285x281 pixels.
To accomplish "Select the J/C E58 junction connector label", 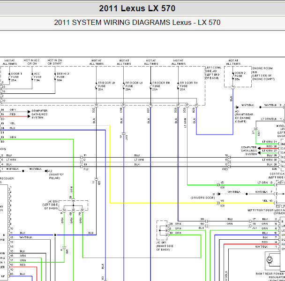I will click(50, 205).
